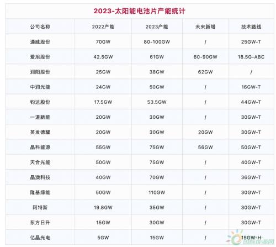Select the 2022产能 column header
Image resolution: width=276 pixels, height=247 pixels.
tap(103, 27)
